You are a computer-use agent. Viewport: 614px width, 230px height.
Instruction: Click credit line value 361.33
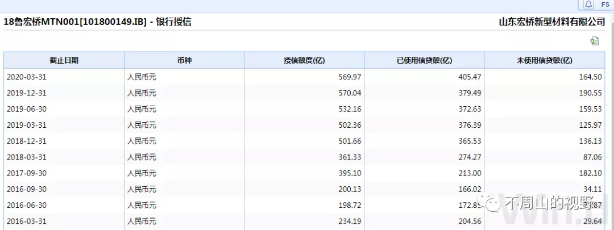(x=350, y=157)
